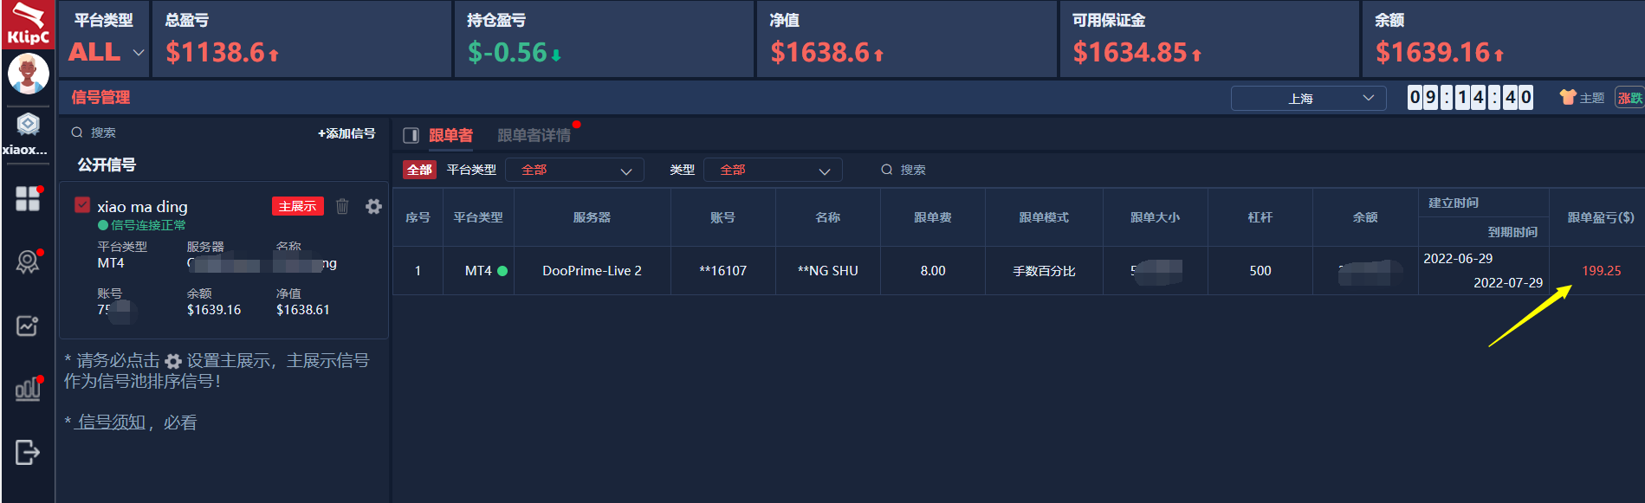
Task: Select the **NG SHU name cell
Action: tap(827, 271)
